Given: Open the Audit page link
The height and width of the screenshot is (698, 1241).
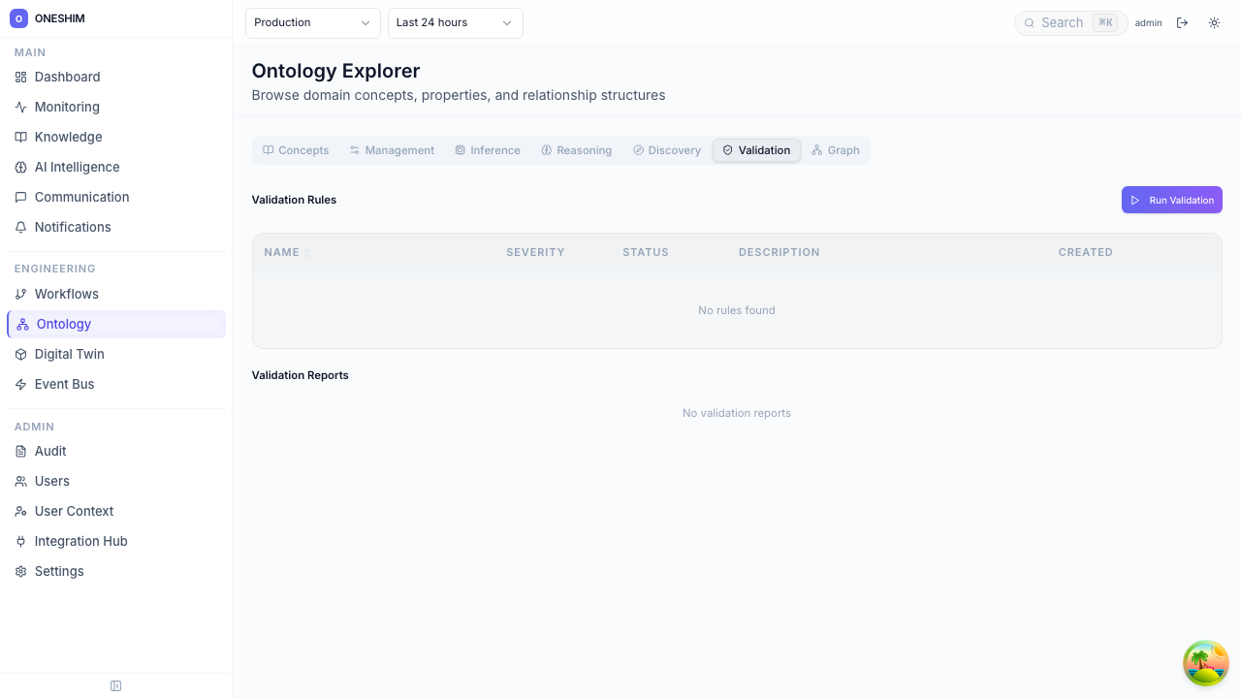Looking at the screenshot, I should (x=50, y=452).
